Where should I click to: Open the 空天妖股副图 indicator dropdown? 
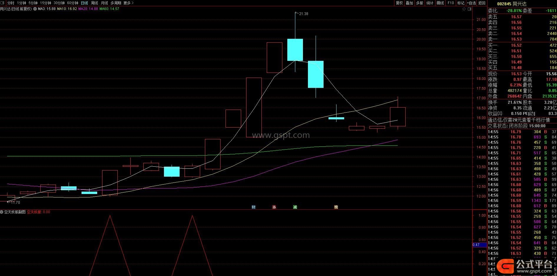point(2,212)
